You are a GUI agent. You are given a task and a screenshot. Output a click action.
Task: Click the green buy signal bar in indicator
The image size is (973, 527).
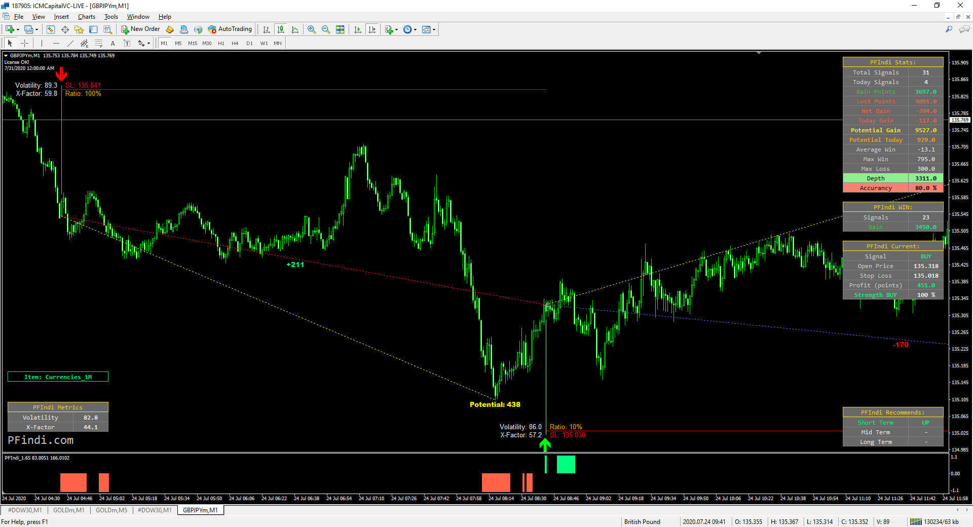566,464
